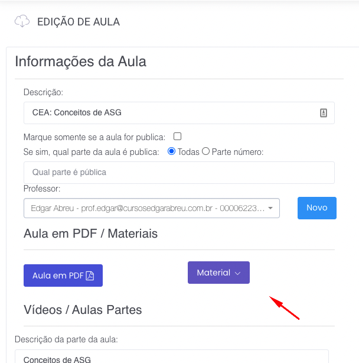Click the Professor field label
This screenshot has height=363, width=359.
tap(42, 189)
